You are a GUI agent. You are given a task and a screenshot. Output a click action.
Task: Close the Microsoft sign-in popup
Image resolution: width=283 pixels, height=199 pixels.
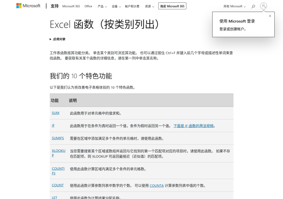tap(270, 16)
